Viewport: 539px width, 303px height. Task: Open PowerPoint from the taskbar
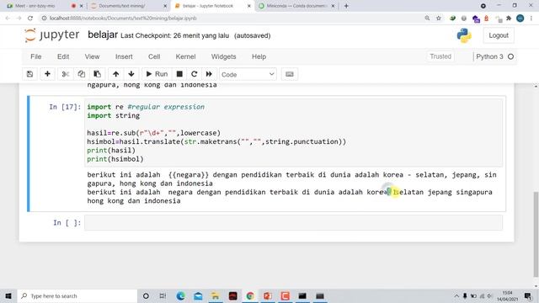click(x=268, y=295)
